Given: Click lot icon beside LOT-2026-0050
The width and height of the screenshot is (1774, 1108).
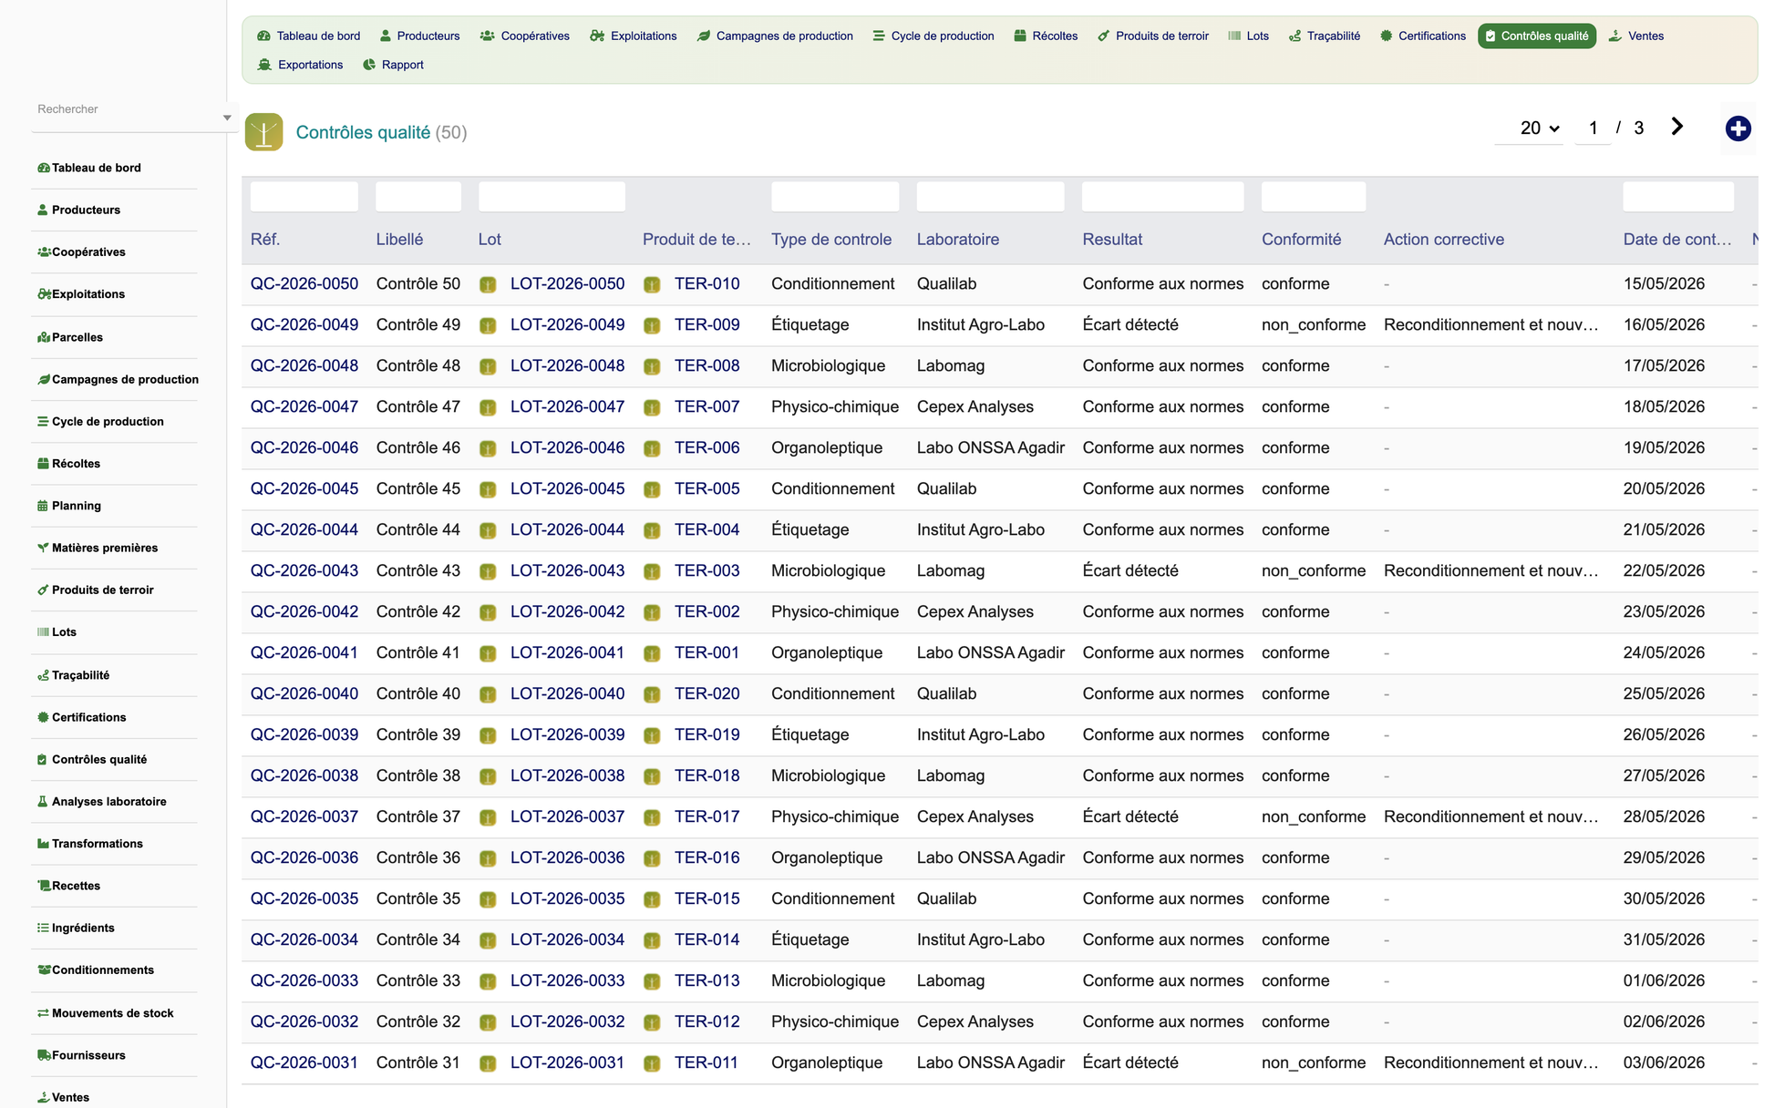Looking at the screenshot, I should (488, 284).
